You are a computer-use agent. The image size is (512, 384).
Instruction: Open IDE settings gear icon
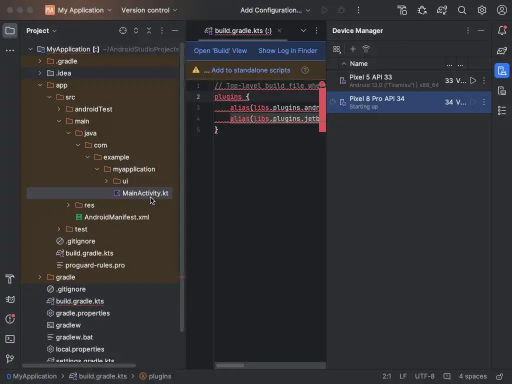482,10
